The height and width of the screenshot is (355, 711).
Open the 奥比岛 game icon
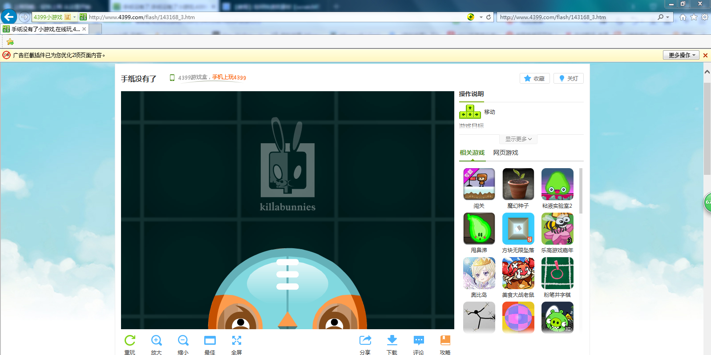[479, 273]
